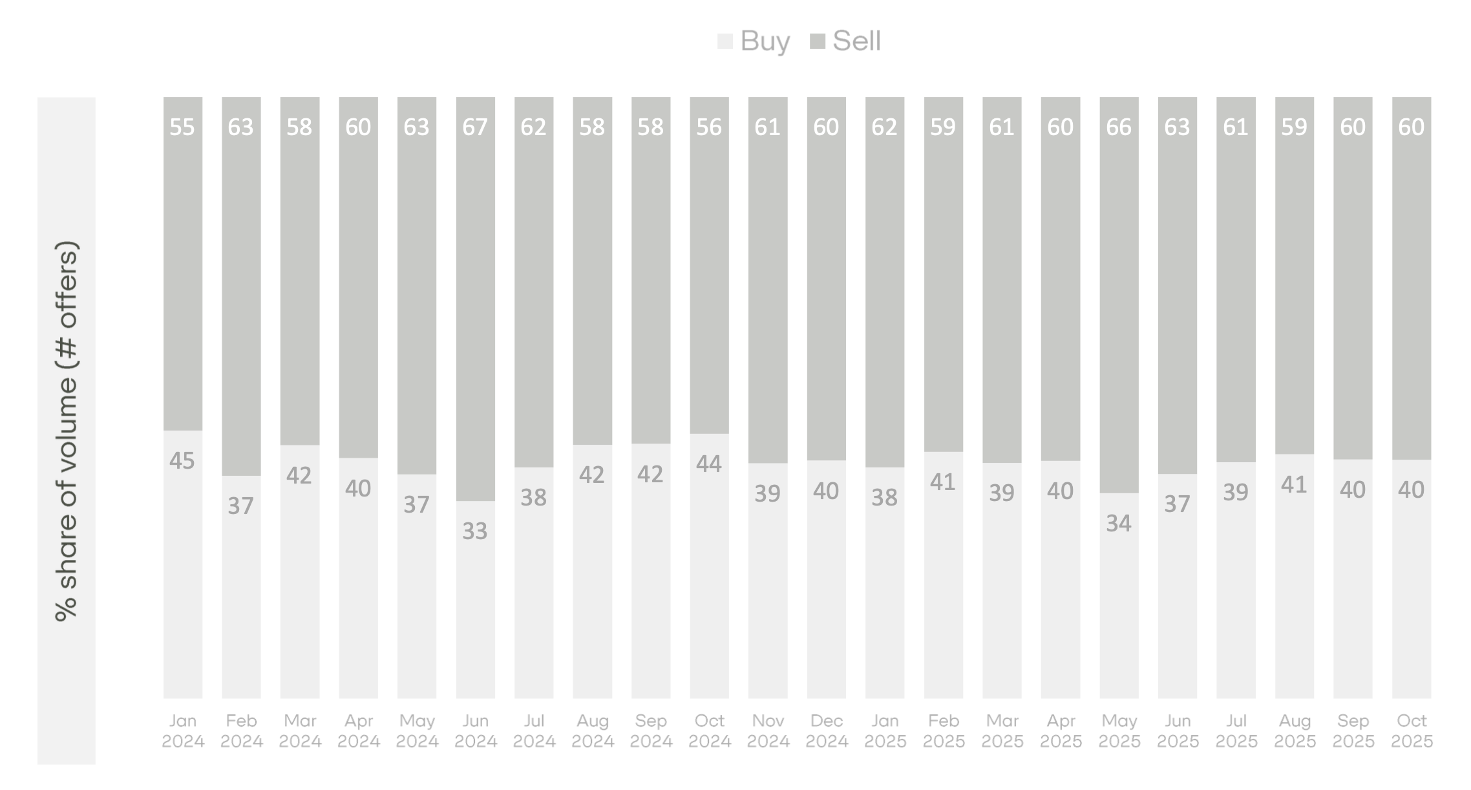Select the 34 data label on May 2025
The image size is (1471, 790).
[1119, 524]
